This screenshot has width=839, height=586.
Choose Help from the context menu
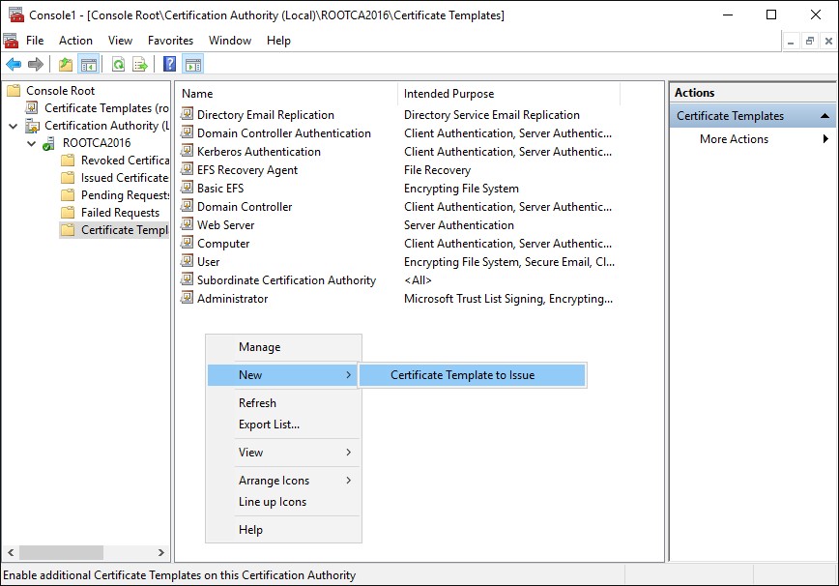pos(283,529)
